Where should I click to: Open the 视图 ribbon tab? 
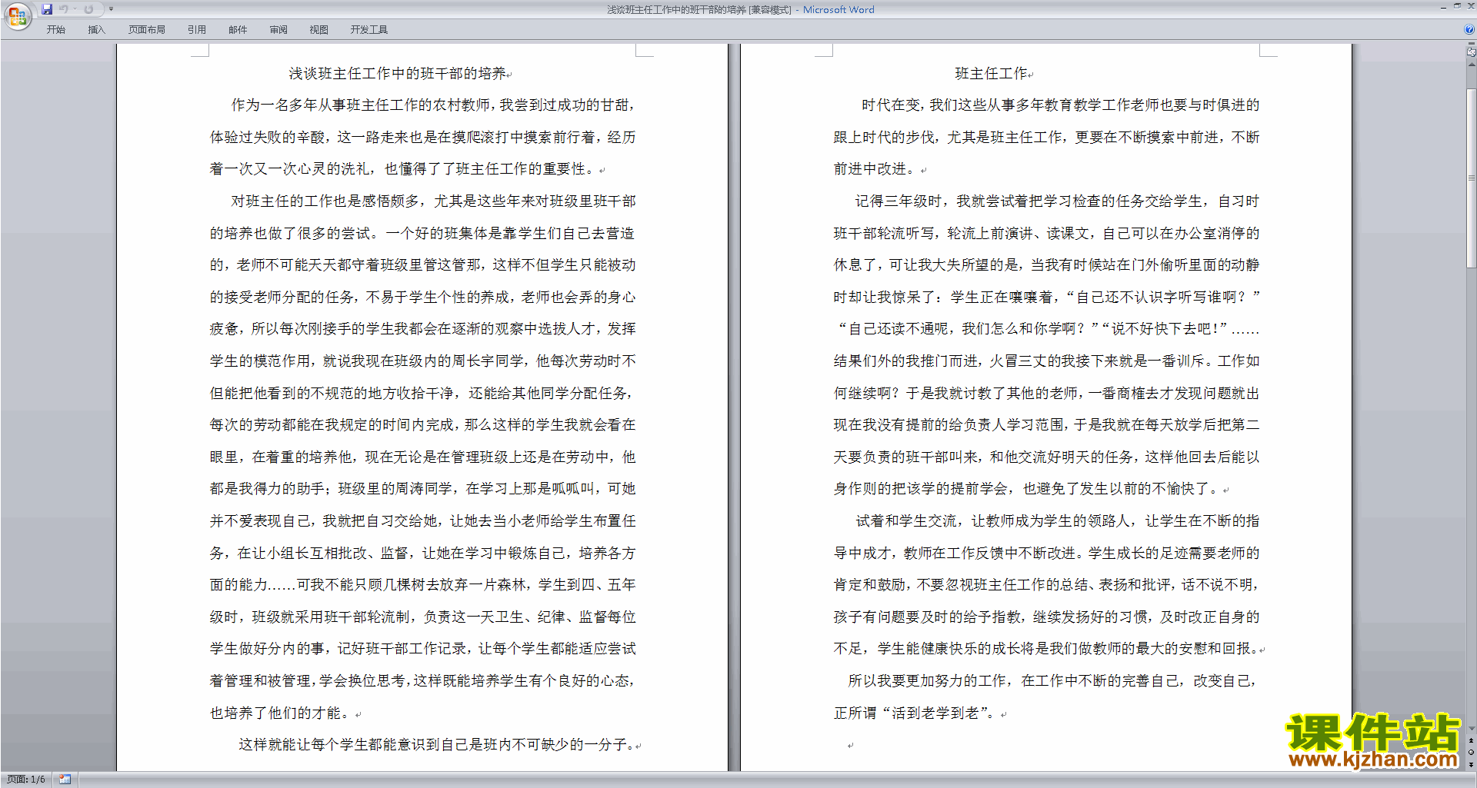point(319,30)
